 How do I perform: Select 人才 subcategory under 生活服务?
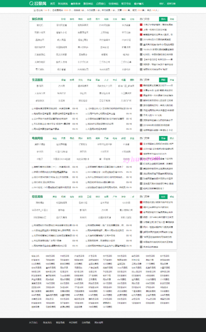[x=106, y=80]
